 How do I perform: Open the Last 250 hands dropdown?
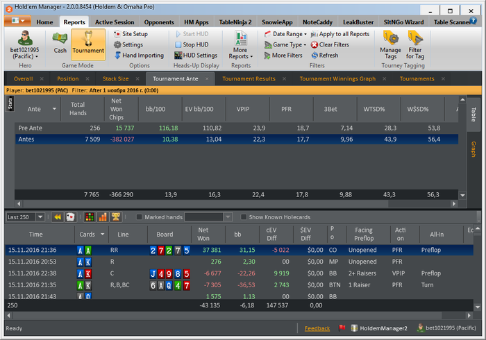[40, 217]
